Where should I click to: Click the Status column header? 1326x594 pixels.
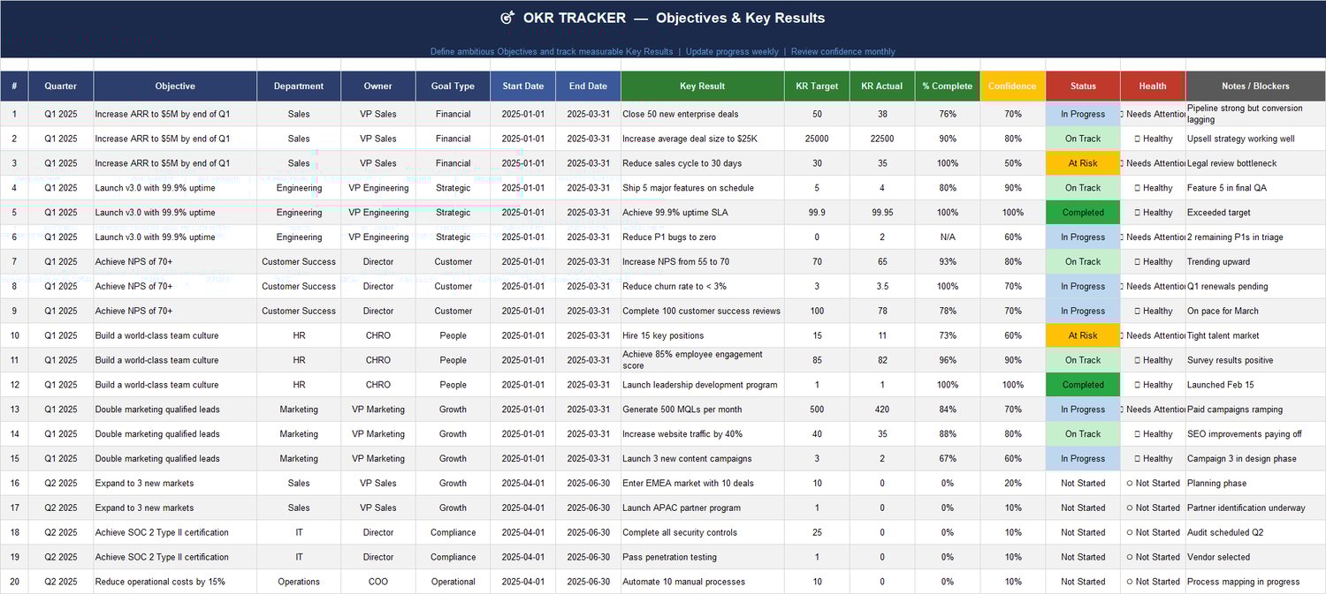(1082, 86)
